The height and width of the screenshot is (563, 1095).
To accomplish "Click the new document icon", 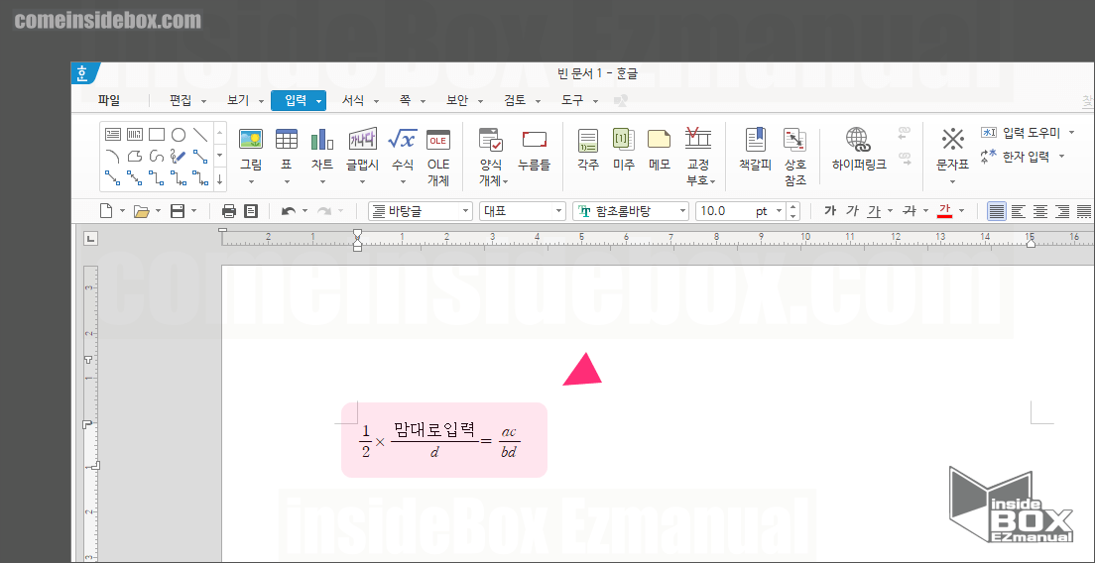I will coord(106,211).
